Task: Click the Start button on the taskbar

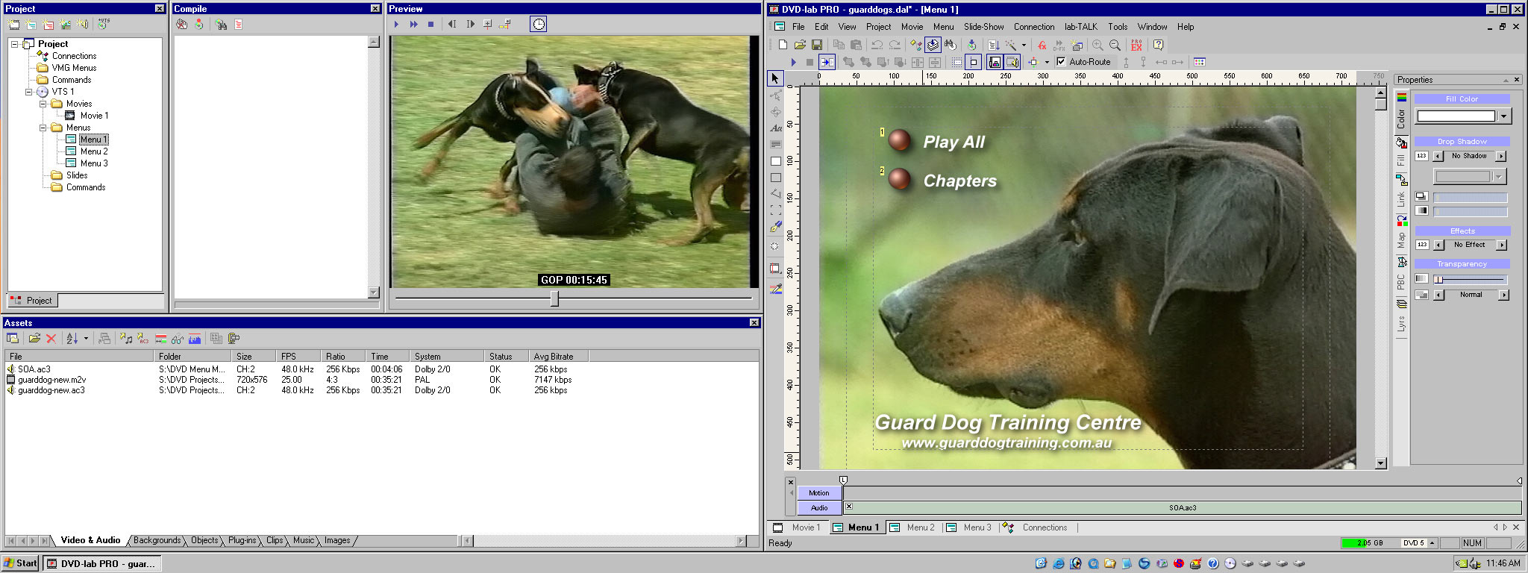Action: [20, 563]
